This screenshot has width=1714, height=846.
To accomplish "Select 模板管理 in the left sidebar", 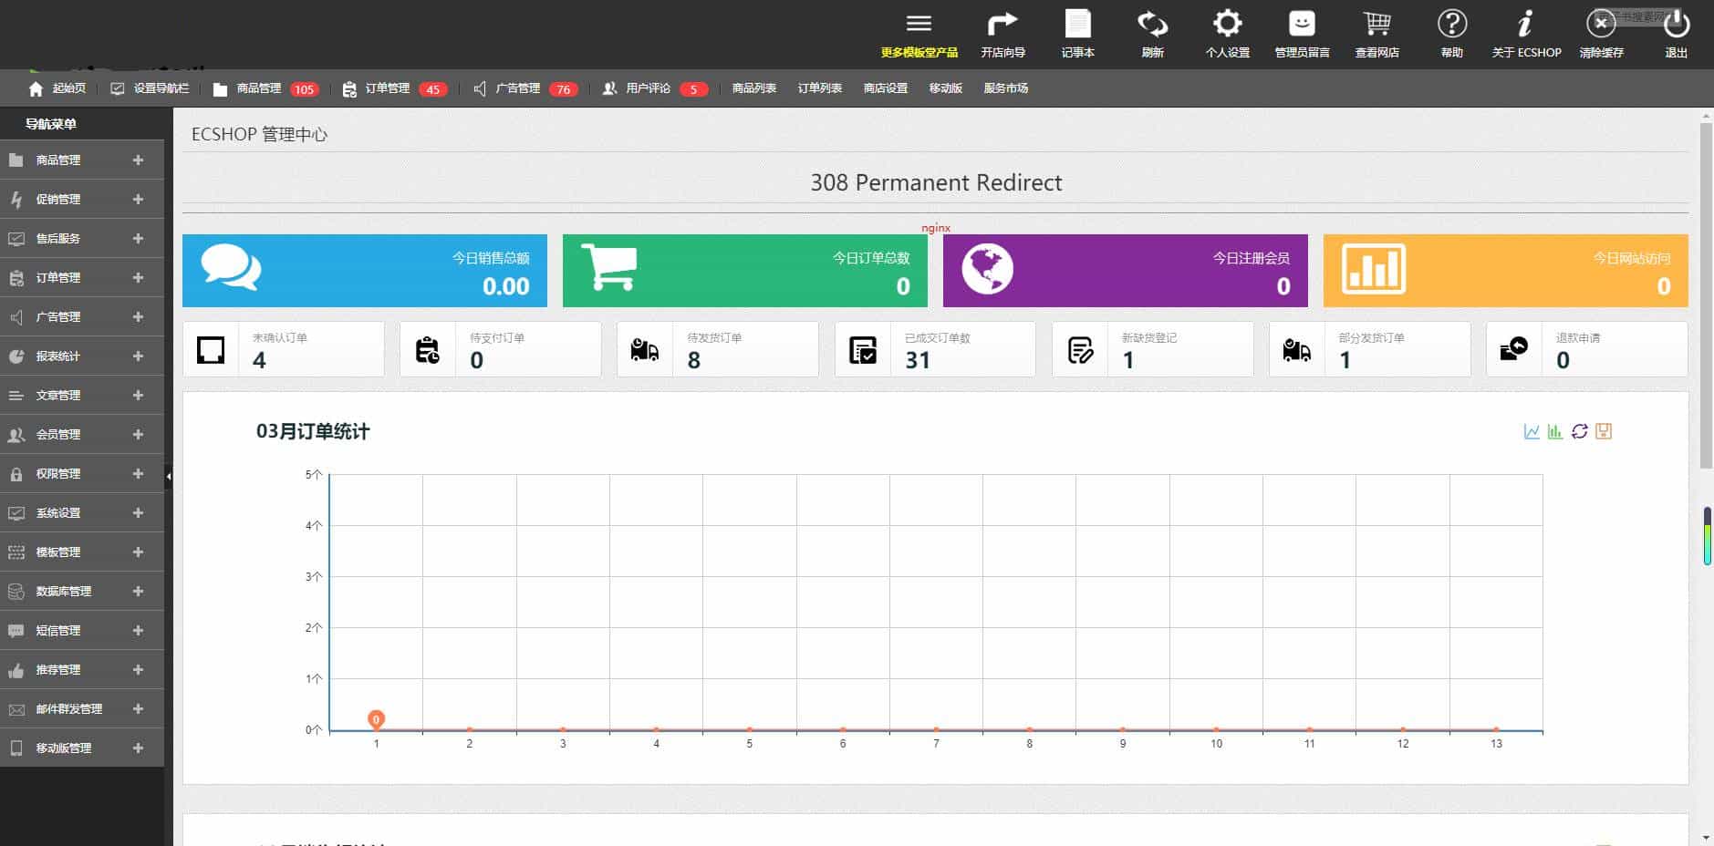I will (x=82, y=552).
